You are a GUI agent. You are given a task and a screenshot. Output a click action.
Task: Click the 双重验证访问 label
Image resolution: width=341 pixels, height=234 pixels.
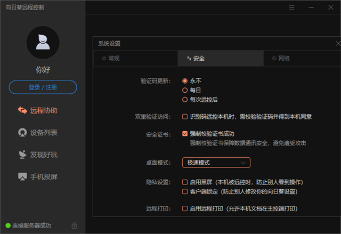coord(153,117)
